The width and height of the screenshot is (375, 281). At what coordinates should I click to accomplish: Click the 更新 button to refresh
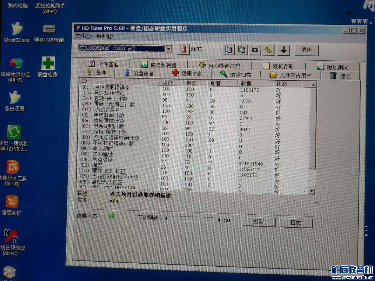pos(259,222)
